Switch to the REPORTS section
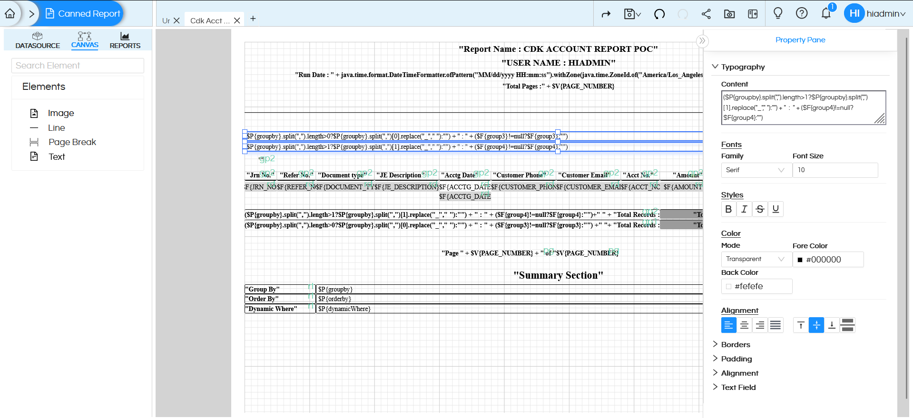This screenshot has width=913, height=418. point(125,40)
